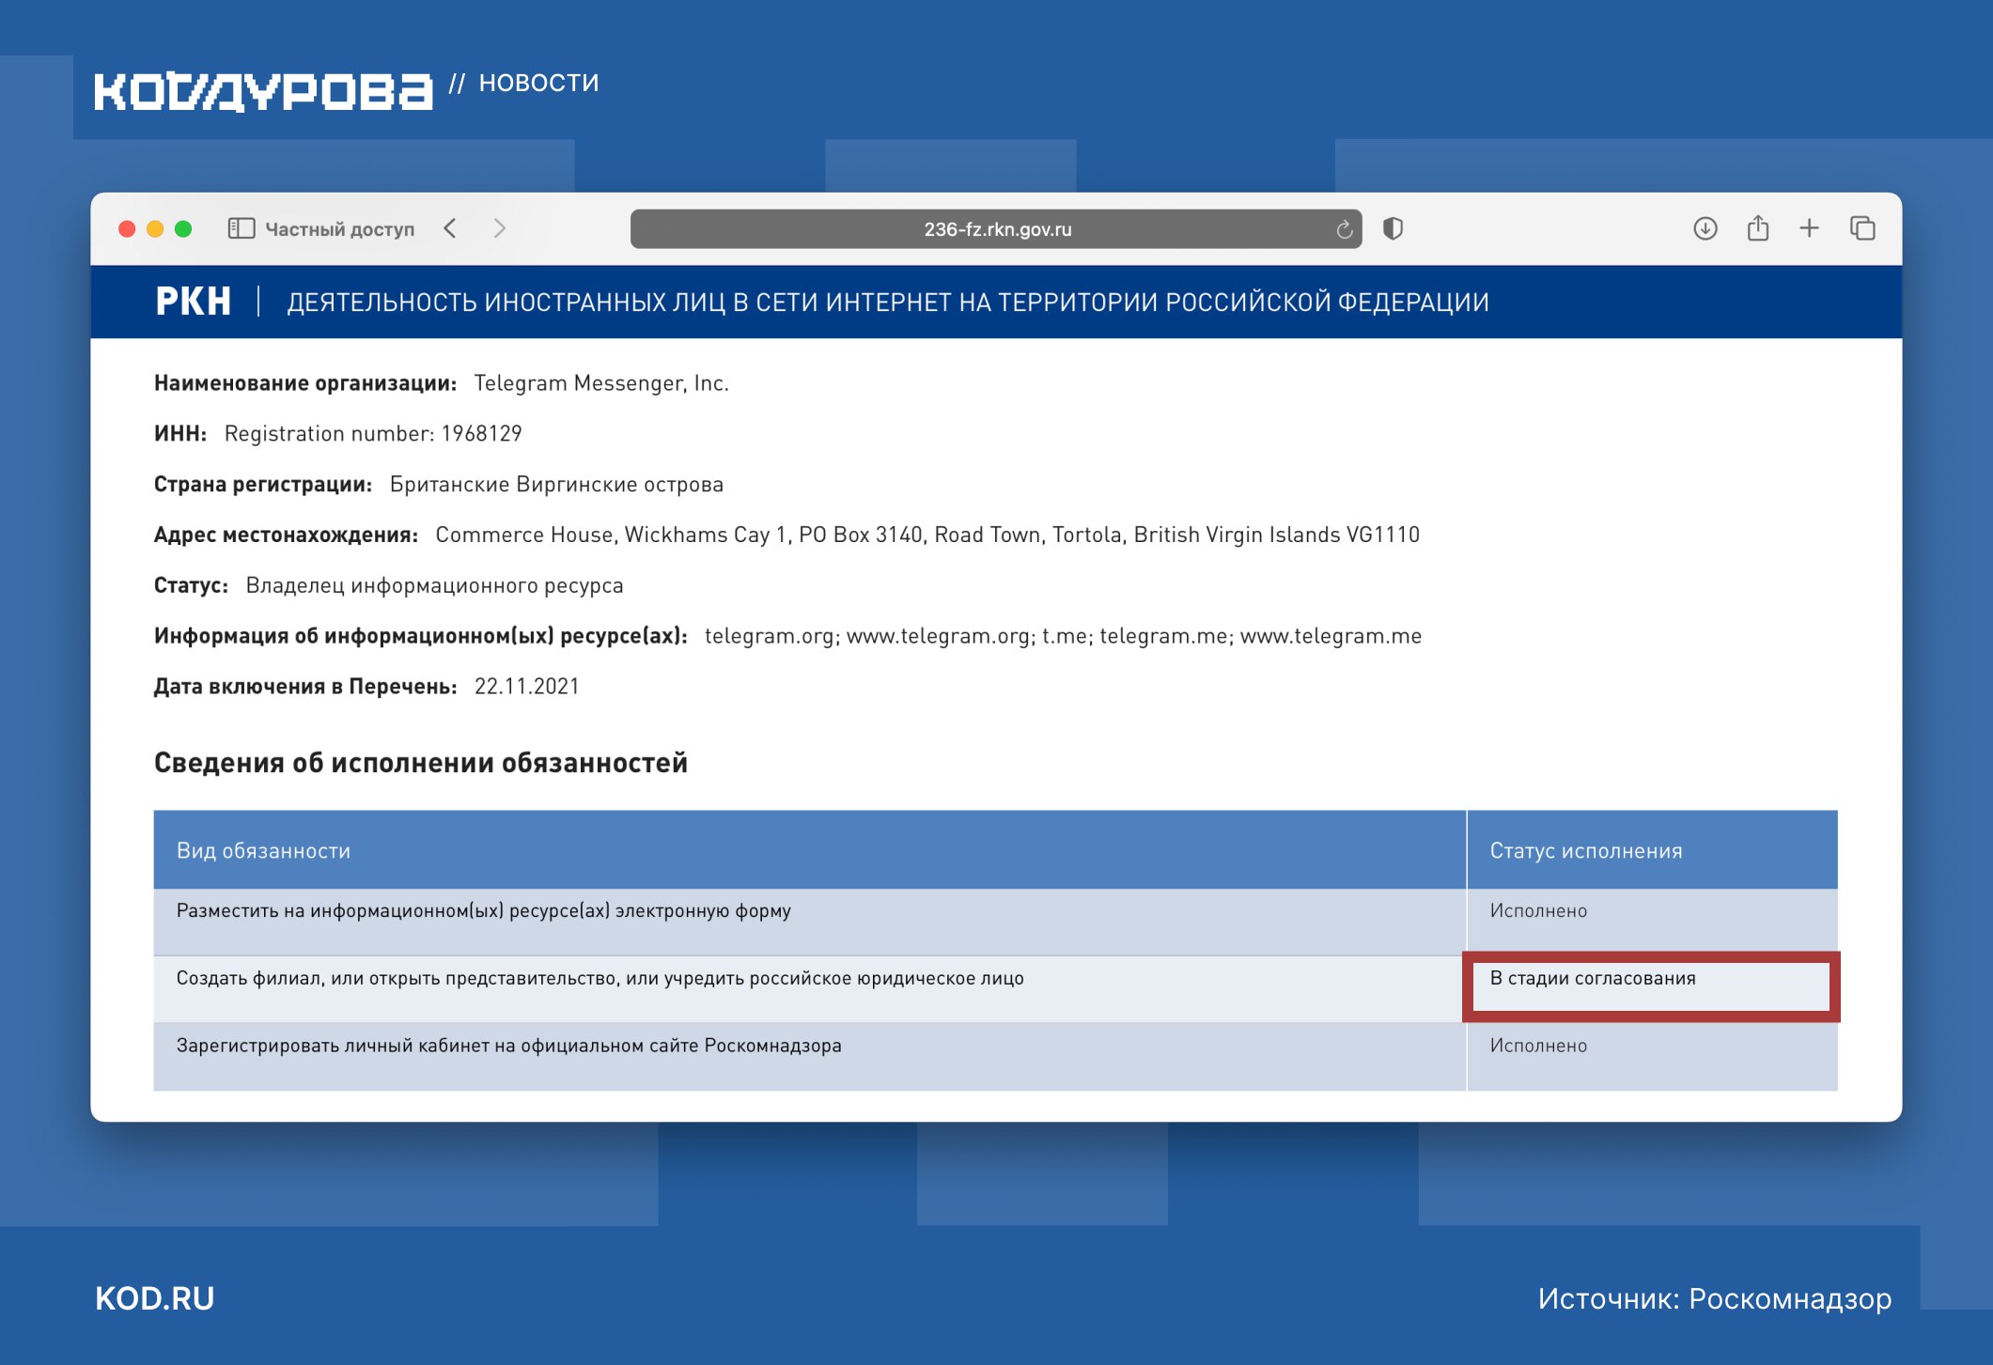Click Исполнено status for личный кабинет row
This screenshot has width=1993, height=1365.
point(1538,1047)
